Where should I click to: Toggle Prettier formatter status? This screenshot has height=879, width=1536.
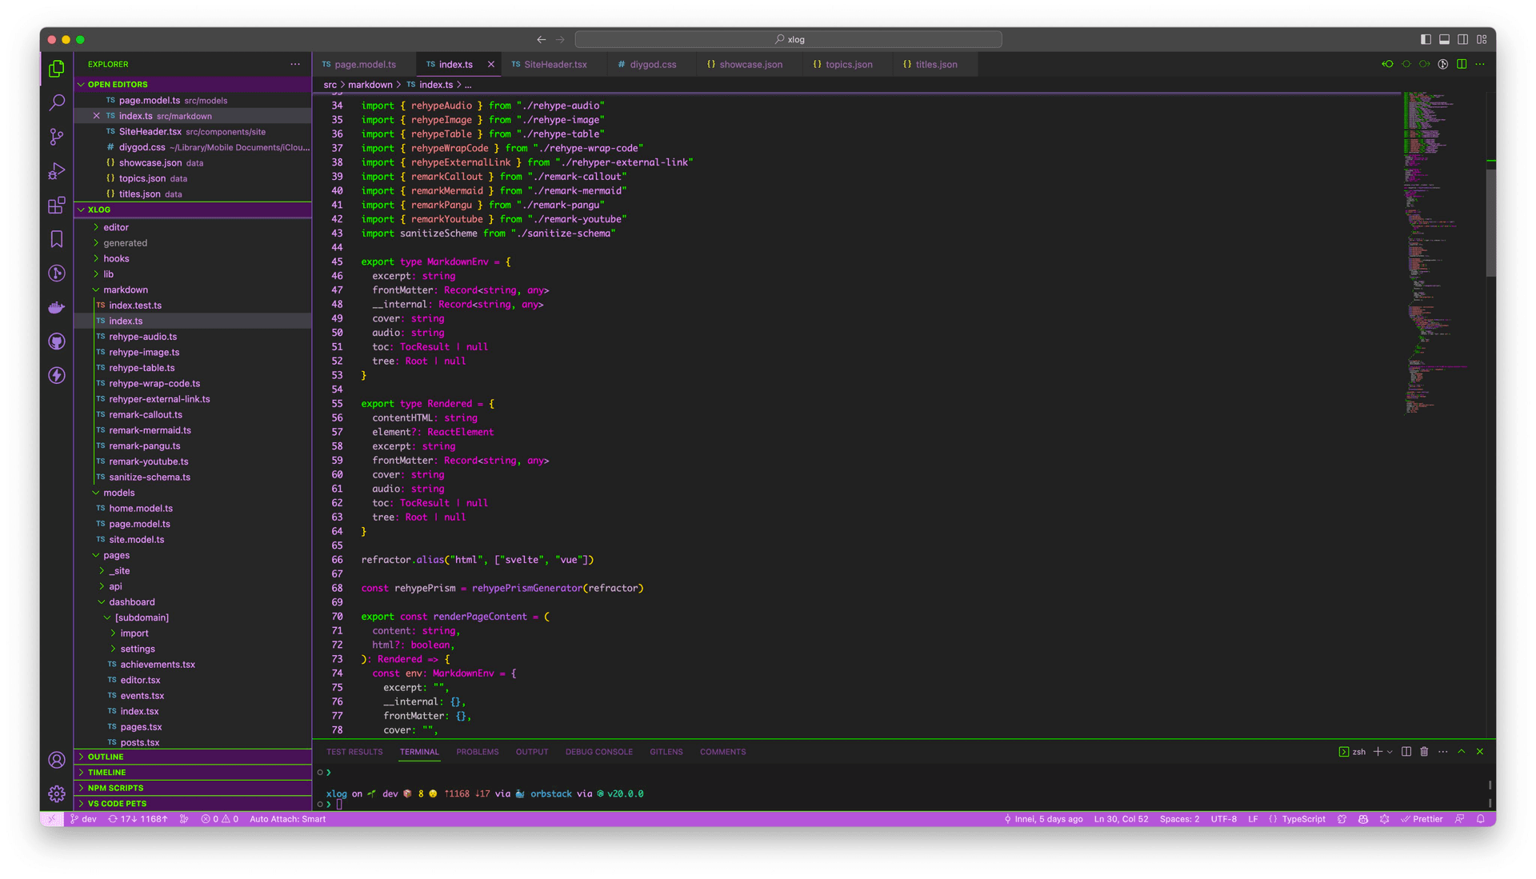click(1422, 819)
